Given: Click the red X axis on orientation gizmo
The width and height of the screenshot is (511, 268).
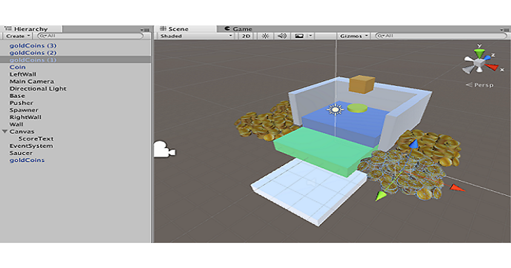Looking at the screenshot, I should pyautogui.click(x=492, y=67).
